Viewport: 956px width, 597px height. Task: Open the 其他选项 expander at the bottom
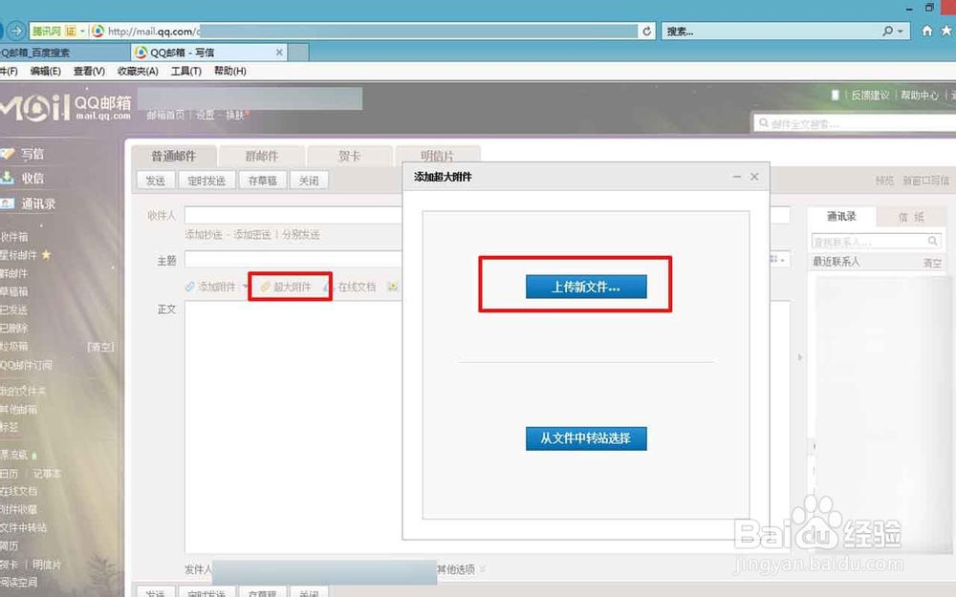click(x=461, y=569)
